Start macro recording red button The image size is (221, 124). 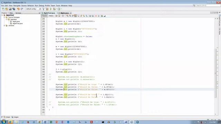96,16
